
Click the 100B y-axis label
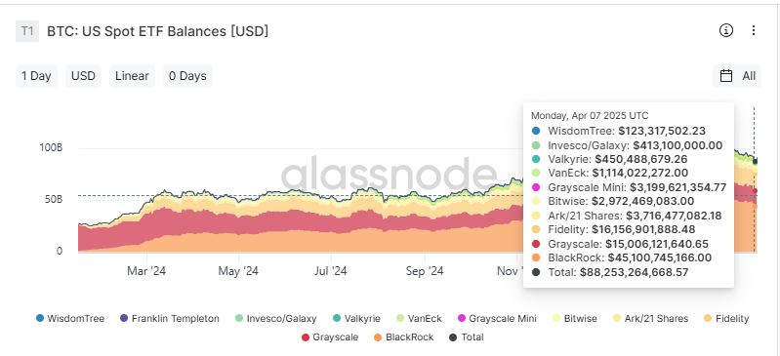click(51, 148)
